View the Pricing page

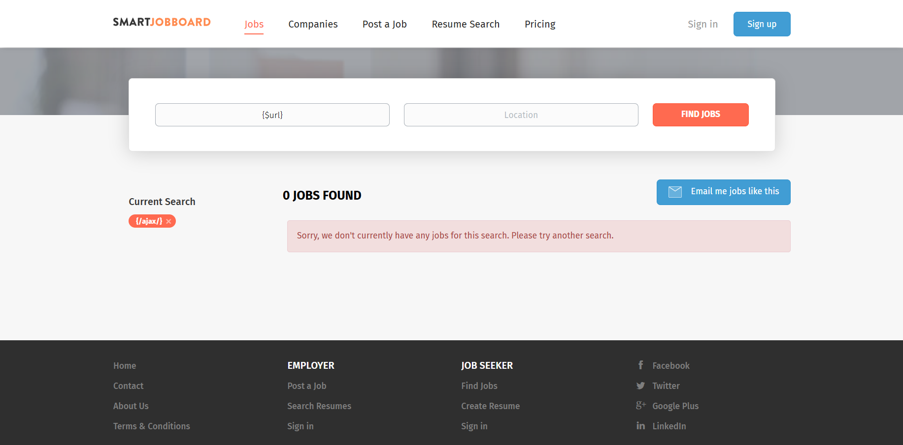[540, 24]
